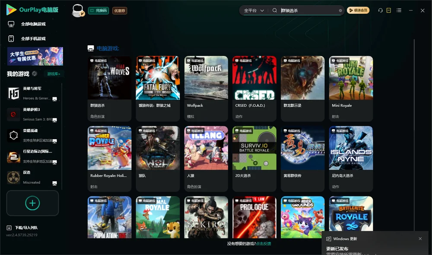Open the Wolfpack game card
The width and height of the screenshot is (432, 255).
206,88
